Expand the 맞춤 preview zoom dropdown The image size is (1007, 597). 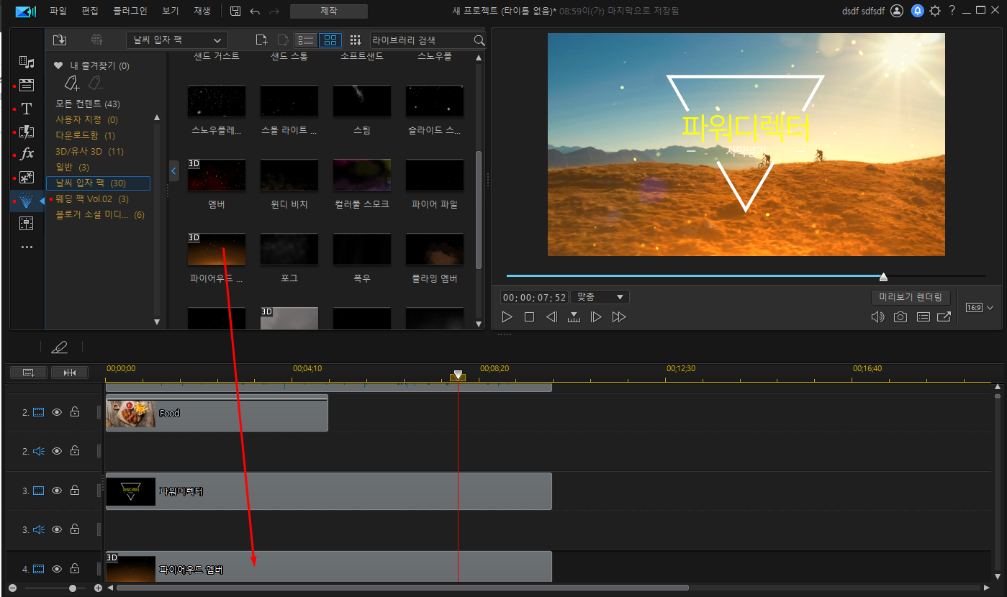(x=600, y=297)
